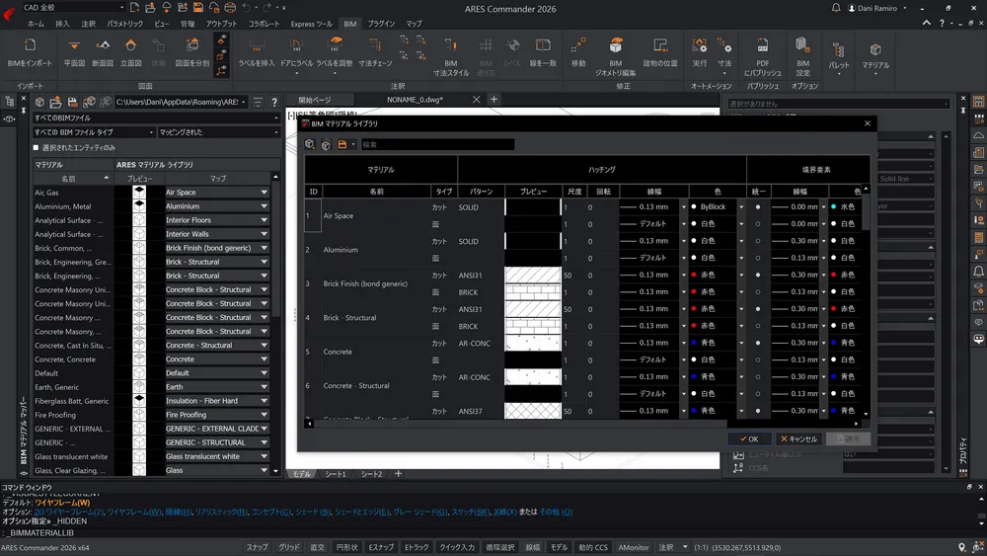
Task: Open the ホーム ribbon tab
Action: (x=36, y=24)
